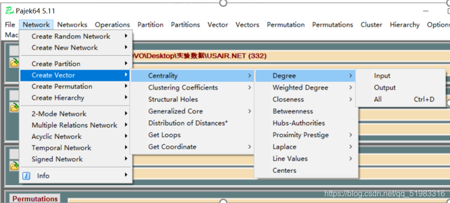Viewport: 450px width, 203px height.
Task: Expand Line Values submenu
Action: tap(306, 159)
